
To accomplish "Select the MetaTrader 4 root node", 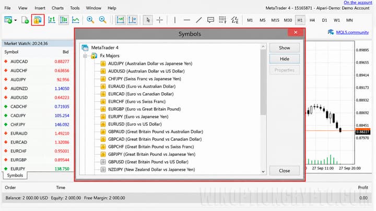I will point(105,48).
